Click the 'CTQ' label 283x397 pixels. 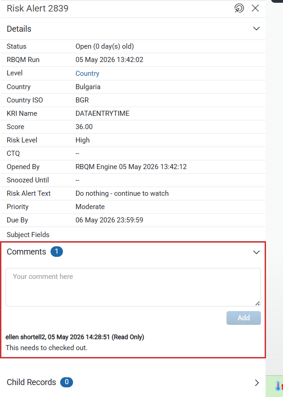click(x=13, y=153)
